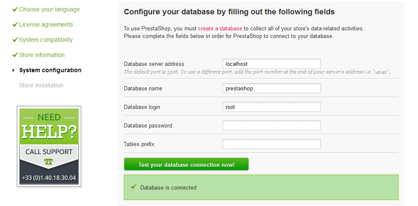Click the checkmark beside Choose your language
Viewport: 418px width, 206px height.
(x=15, y=9)
